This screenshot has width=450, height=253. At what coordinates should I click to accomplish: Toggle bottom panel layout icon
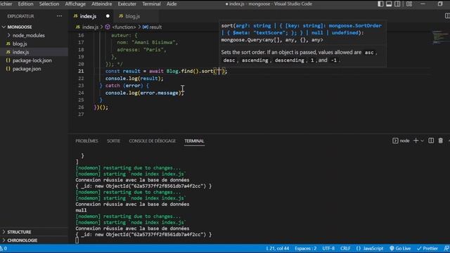click(x=389, y=4)
